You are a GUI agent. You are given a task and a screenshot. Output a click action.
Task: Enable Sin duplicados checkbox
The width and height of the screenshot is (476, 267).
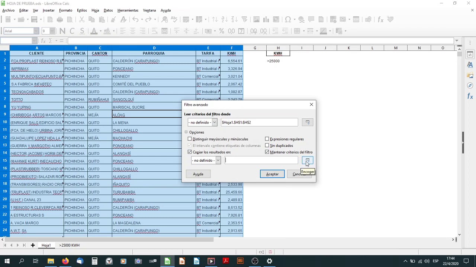click(267, 145)
